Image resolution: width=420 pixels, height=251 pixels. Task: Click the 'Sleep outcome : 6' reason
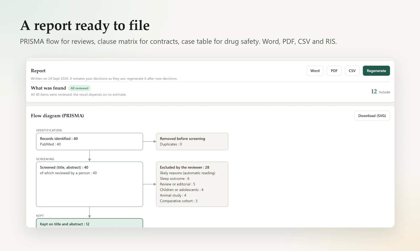click(175, 179)
